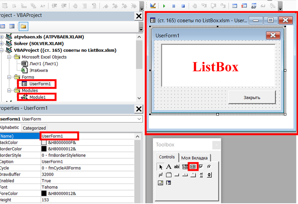Click the Reset stop button
This screenshot has width=298, height=204.
(x=183, y=6)
